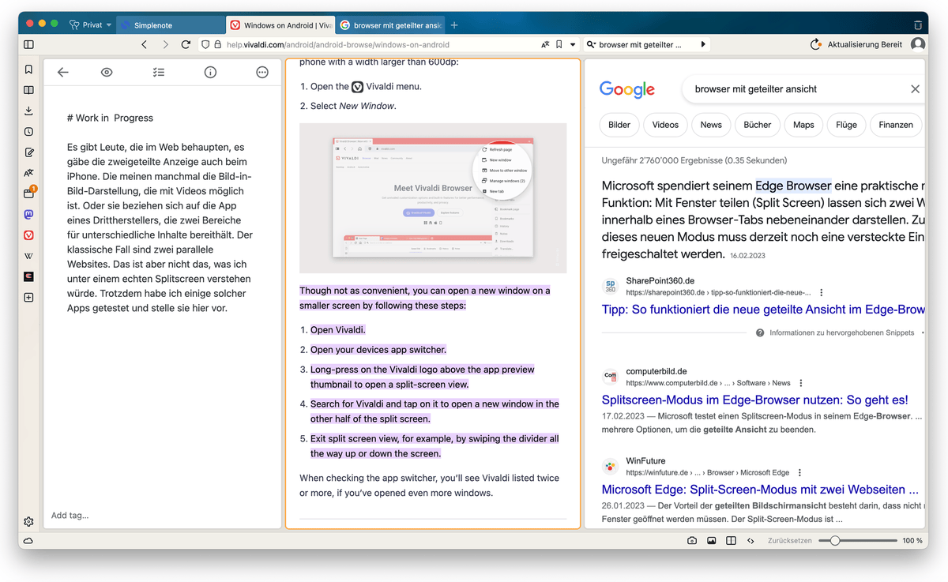Capture a screenshot with the camera icon

tap(691, 540)
